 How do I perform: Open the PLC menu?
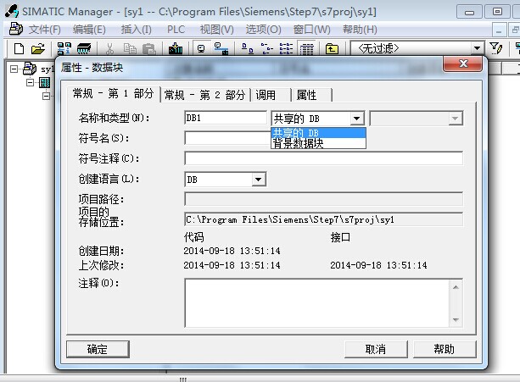point(176,30)
